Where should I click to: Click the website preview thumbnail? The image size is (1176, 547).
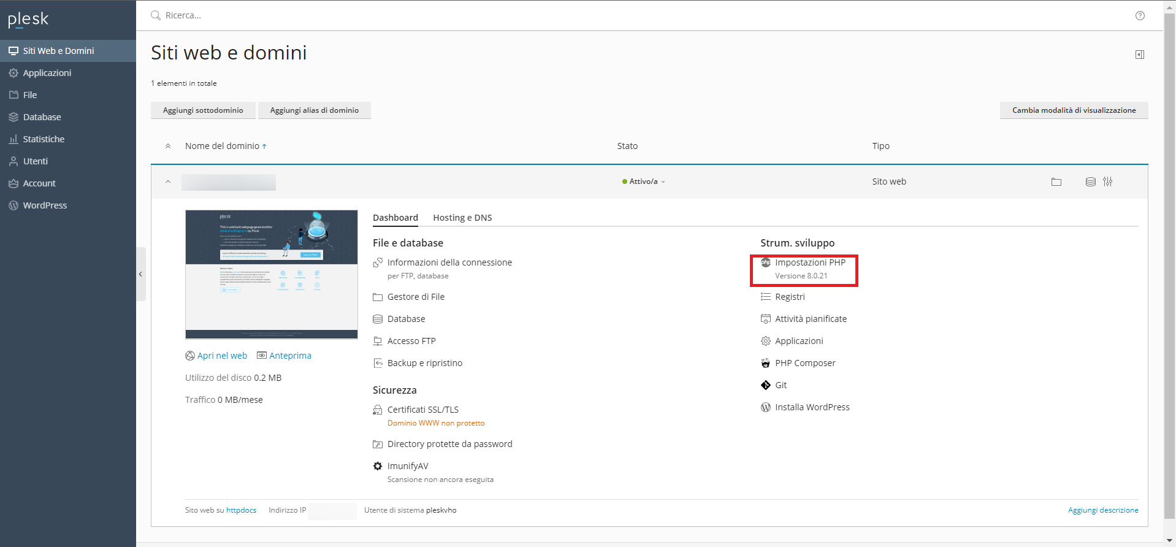(272, 275)
